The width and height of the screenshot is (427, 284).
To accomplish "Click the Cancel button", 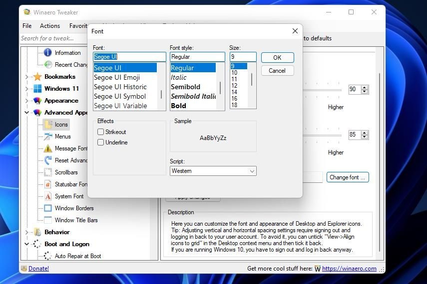I will coord(277,71).
